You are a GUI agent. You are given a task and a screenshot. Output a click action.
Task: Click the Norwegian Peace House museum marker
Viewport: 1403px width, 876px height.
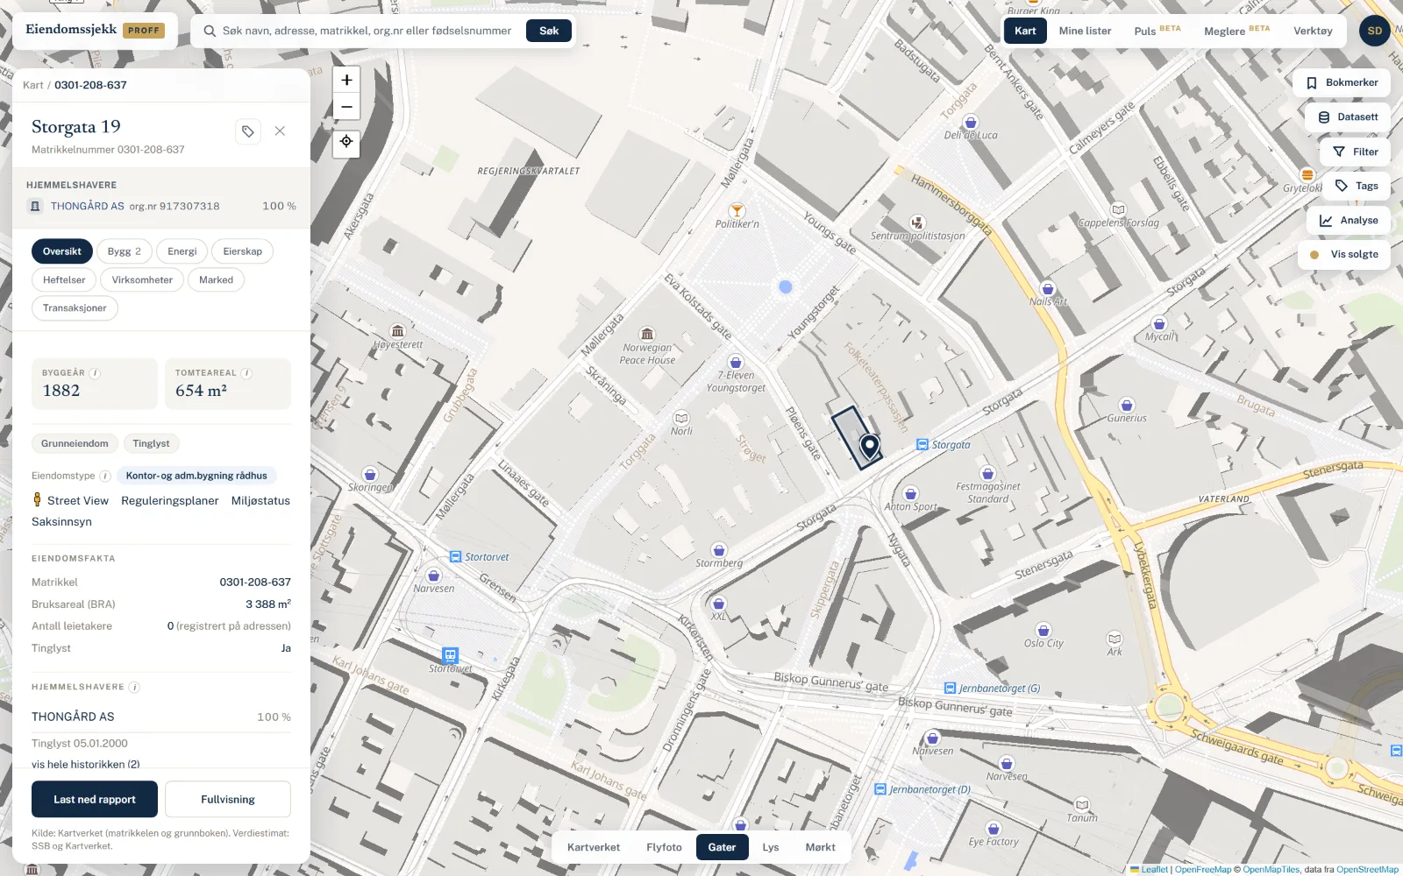click(647, 334)
